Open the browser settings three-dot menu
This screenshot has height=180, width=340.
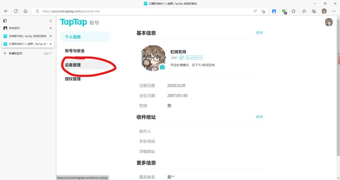pos(334,11)
